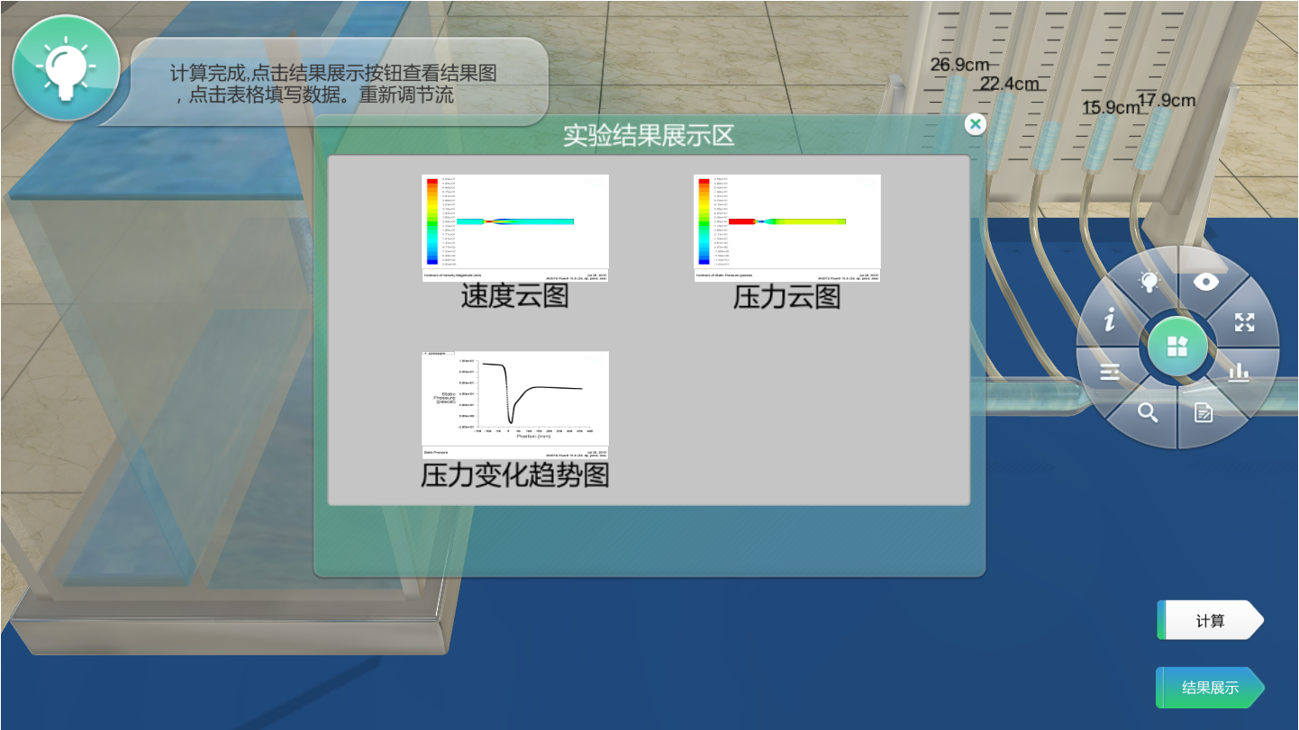Click the hint speech bubble message
This screenshot has height=730, width=1299.
point(338,83)
